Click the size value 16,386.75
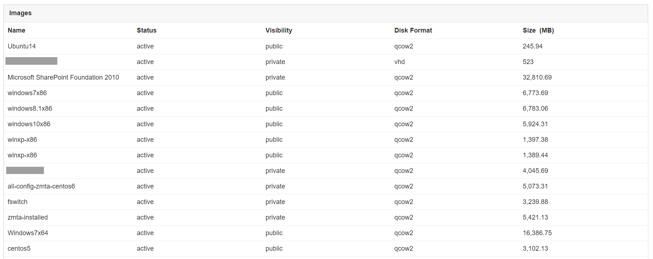The height and width of the screenshot is (259, 653). tap(537, 233)
